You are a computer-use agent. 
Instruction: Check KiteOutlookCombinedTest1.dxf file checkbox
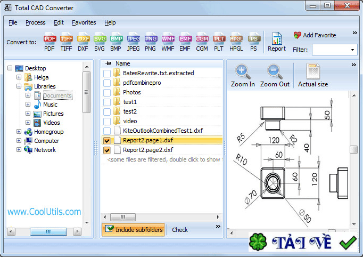(107, 131)
